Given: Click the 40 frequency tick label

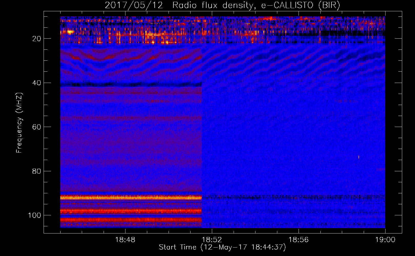Looking at the screenshot, I should click(x=37, y=83).
